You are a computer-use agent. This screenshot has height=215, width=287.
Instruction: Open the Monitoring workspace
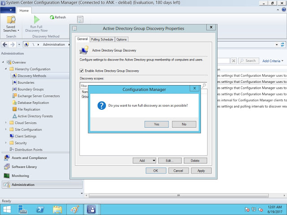pyautogui.click(x=20, y=176)
